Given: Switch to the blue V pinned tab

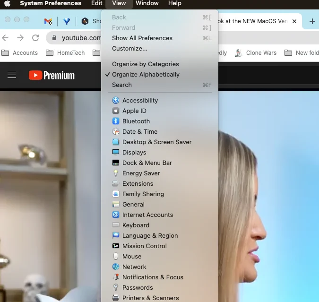Looking at the screenshot, I should (67, 21).
